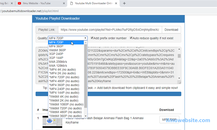Select the highlighted MP4 720P option
217x130 pixels.
tap(66, 42)
